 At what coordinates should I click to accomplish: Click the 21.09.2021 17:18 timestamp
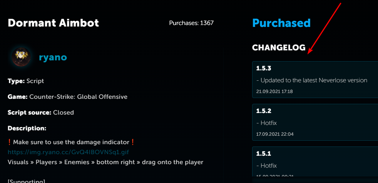coord(274,91)
